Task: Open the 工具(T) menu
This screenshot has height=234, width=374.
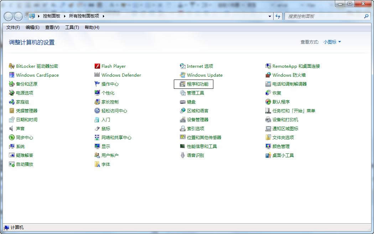Action: [x=72, y=27]
